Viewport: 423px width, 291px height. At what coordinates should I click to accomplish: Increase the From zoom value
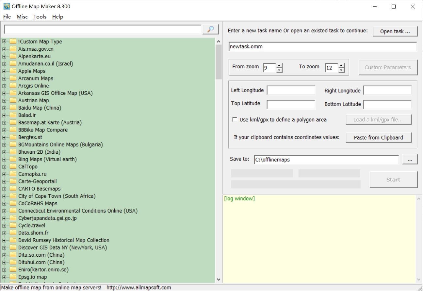pos(279,65)
